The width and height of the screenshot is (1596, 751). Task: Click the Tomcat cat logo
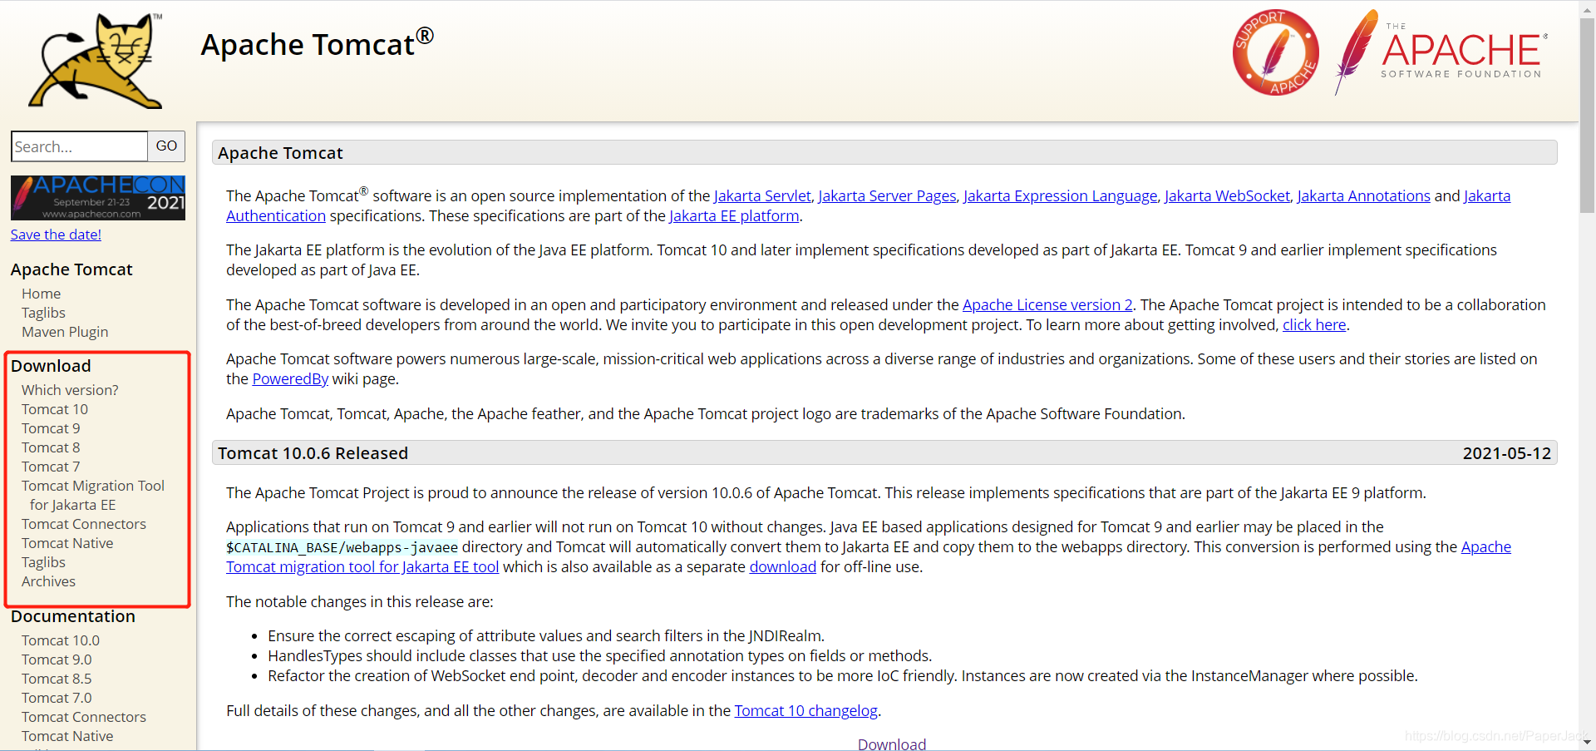point(96,61)
